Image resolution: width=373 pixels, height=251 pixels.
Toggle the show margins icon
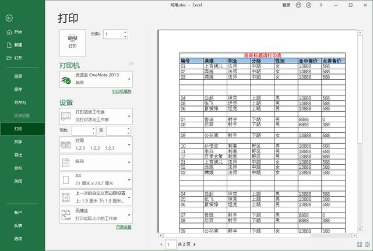point(360,245)
